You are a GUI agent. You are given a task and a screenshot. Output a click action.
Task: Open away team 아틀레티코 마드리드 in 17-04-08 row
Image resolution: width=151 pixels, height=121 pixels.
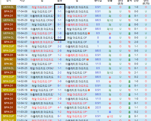click(x=77, y=12)
